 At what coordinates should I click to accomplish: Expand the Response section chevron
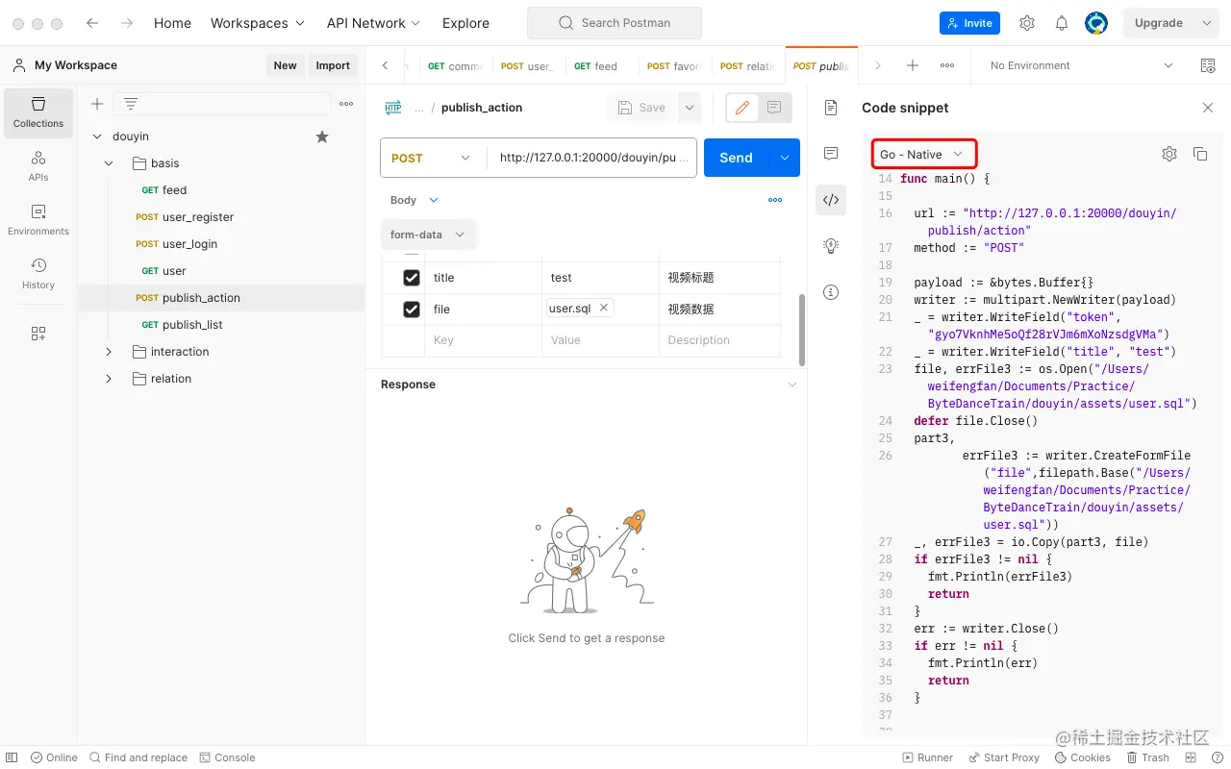click(792, 384)
